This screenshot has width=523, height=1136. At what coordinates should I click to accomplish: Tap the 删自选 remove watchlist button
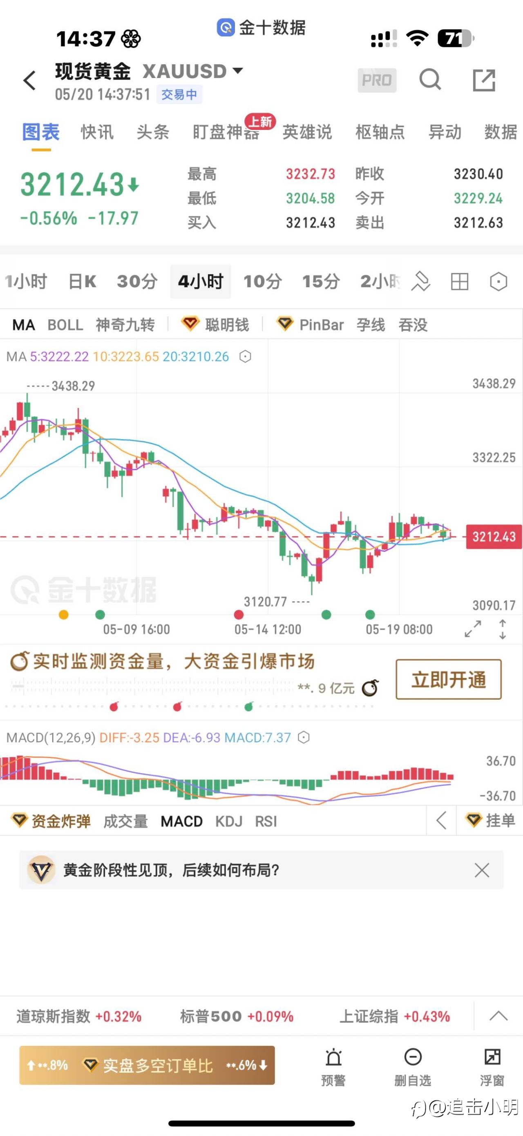(x=413, y=1067)
